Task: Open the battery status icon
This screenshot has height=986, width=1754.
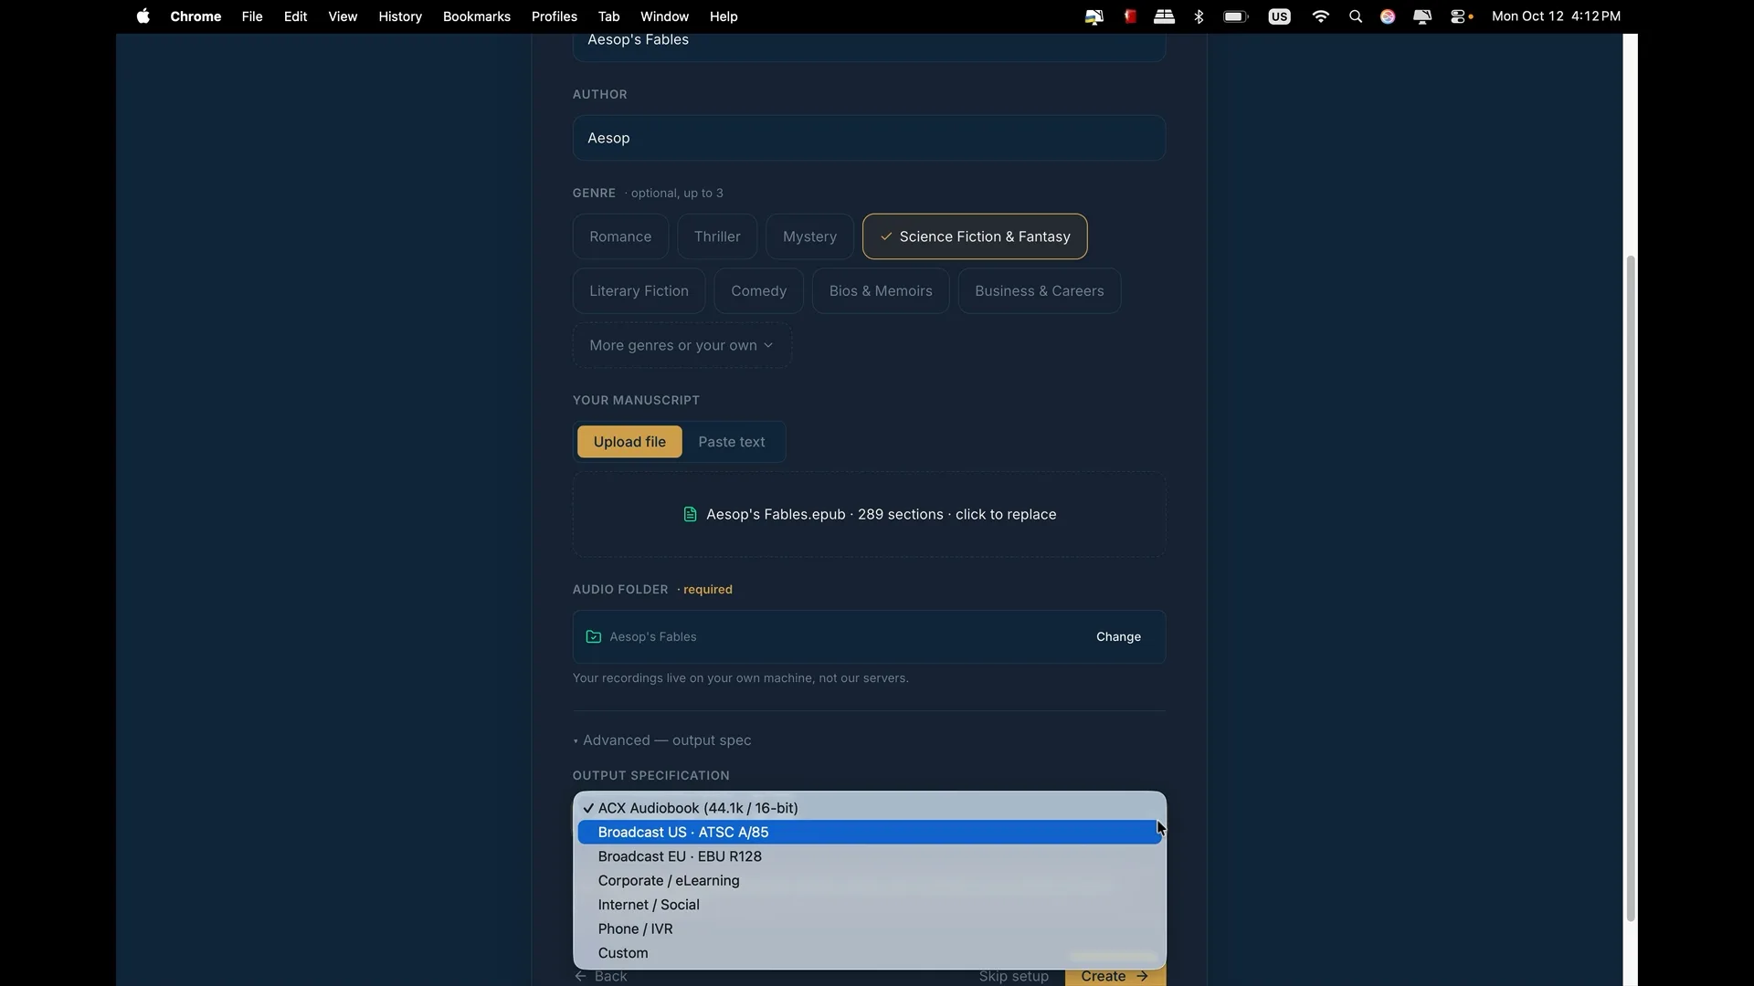Action: [x=1236, y=16]
